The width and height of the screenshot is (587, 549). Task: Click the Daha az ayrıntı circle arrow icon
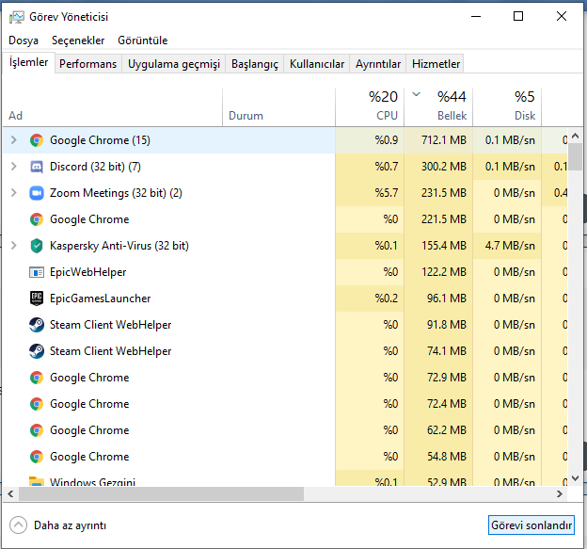19,525
